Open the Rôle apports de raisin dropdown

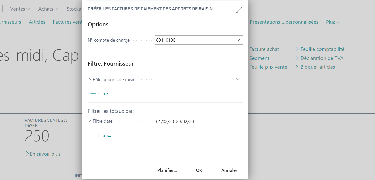tap(238, 79)
